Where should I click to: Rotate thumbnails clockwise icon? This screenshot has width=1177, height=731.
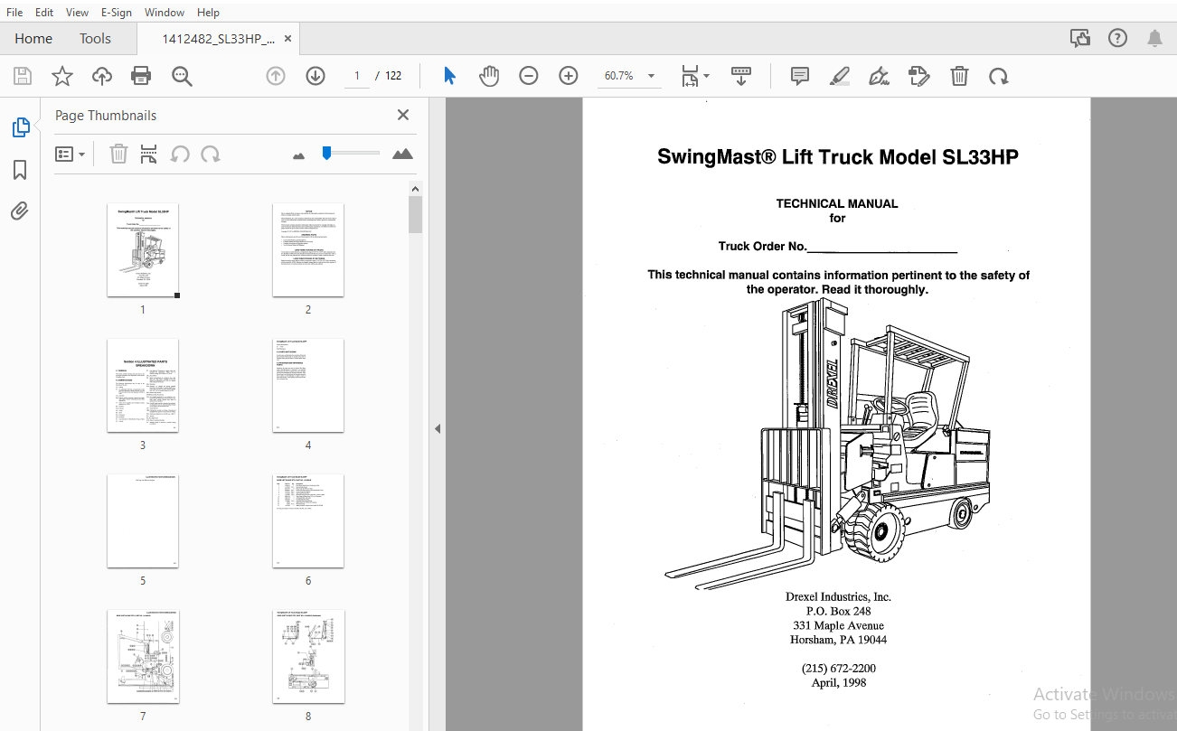[x=211, y=155]
